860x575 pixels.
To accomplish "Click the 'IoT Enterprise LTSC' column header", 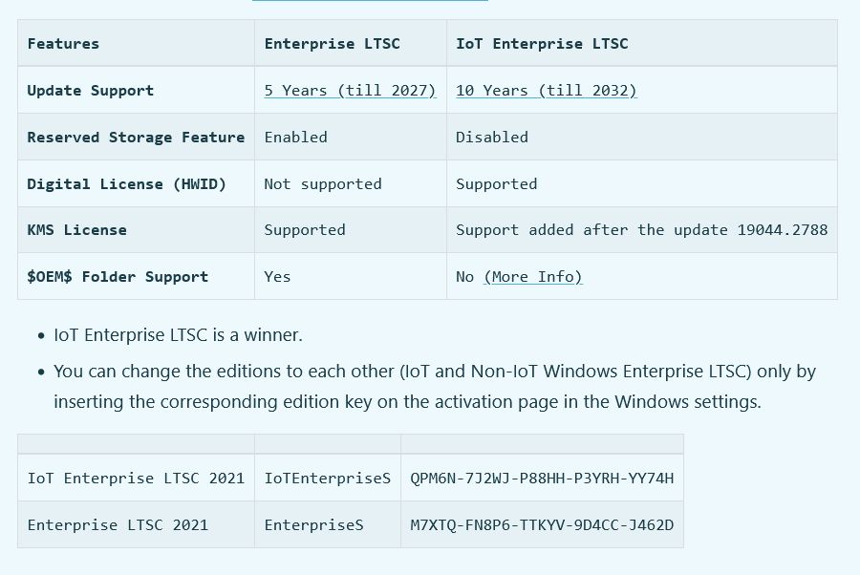I will 542,44.
